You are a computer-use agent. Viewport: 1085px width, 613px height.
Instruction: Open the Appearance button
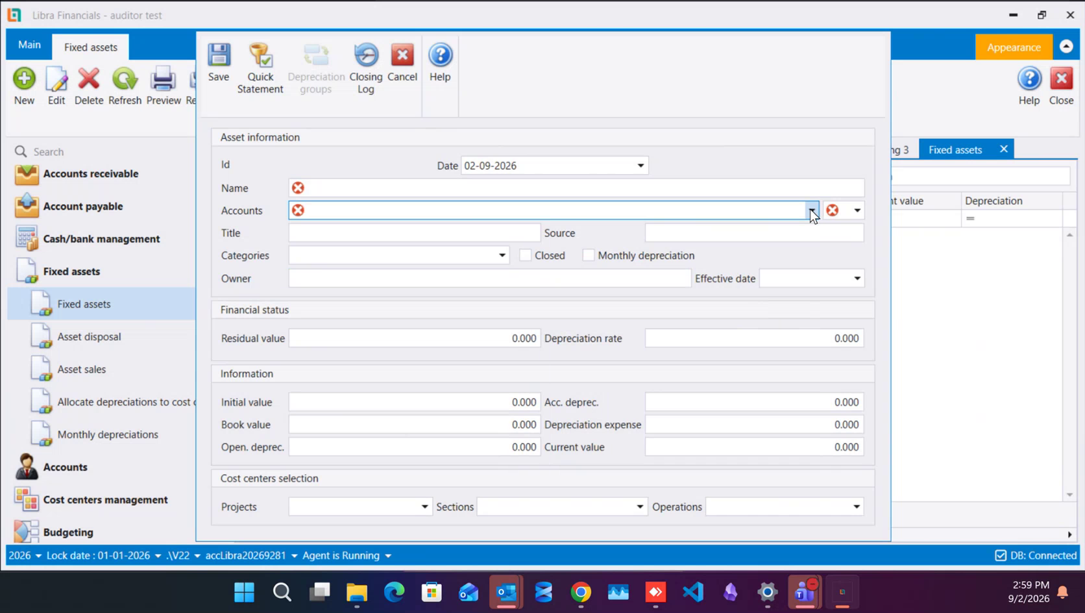click(1014, 47)
